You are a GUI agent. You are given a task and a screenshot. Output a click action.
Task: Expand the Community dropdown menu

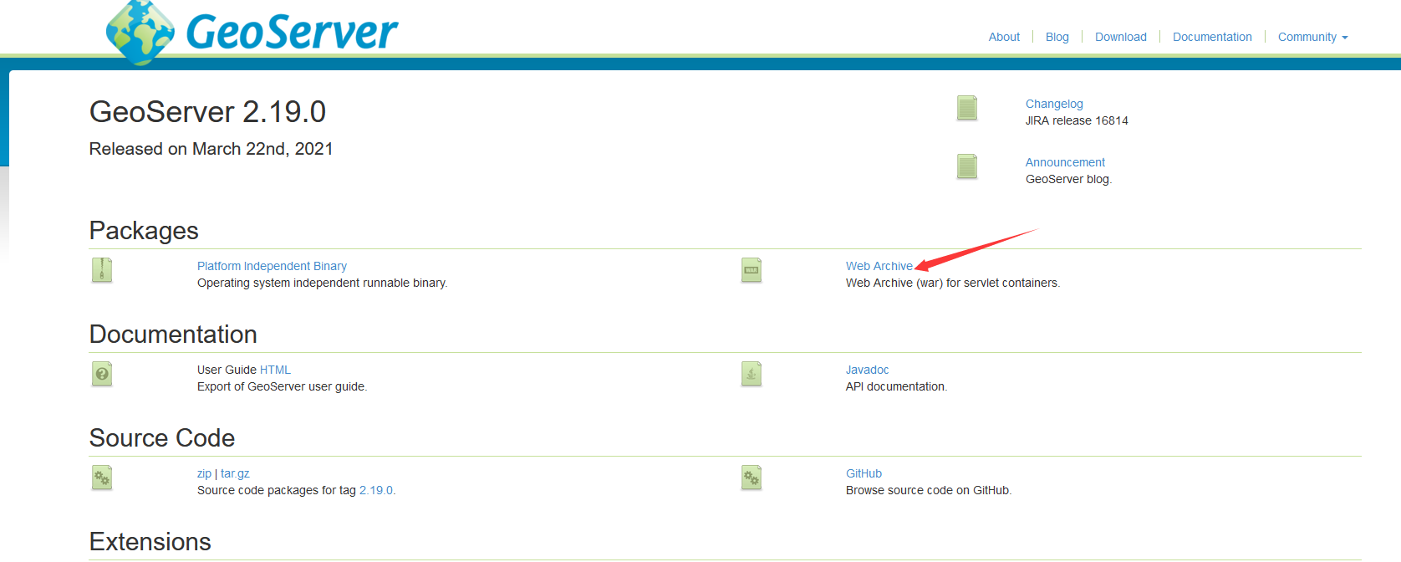(x=1312, y=37)
